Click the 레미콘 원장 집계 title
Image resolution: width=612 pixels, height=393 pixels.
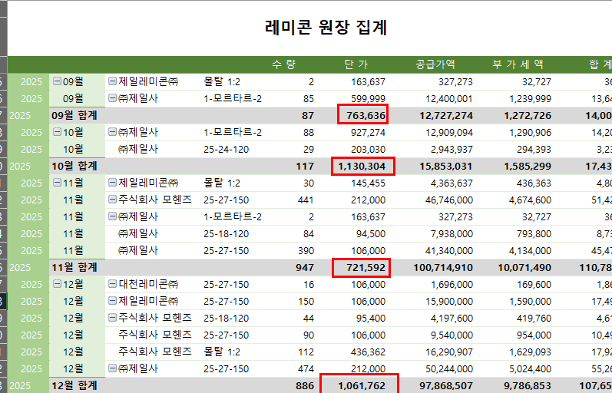pyautogui.click(x=326, y=28)
